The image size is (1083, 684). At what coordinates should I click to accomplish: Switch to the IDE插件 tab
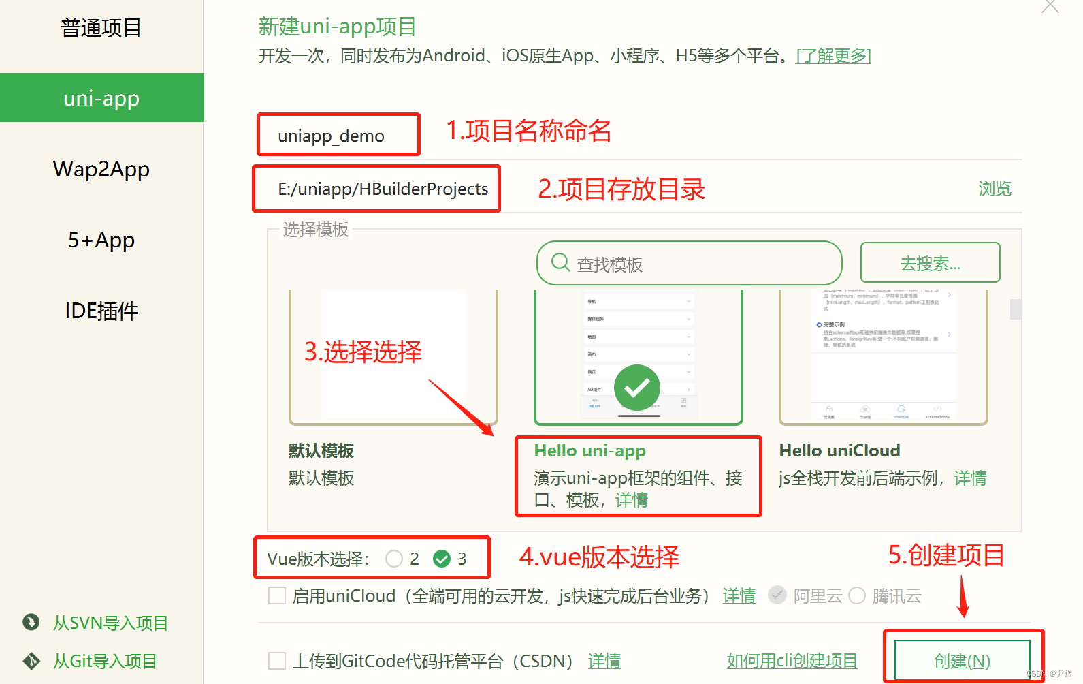tap(101, 311)
